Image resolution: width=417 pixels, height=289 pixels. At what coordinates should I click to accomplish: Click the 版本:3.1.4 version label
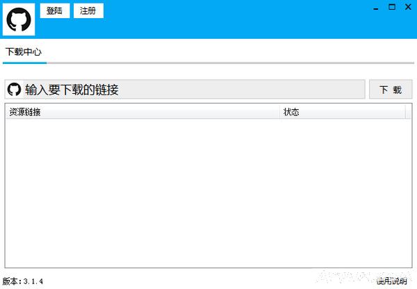pyautogui.click(x=23, y=281)
